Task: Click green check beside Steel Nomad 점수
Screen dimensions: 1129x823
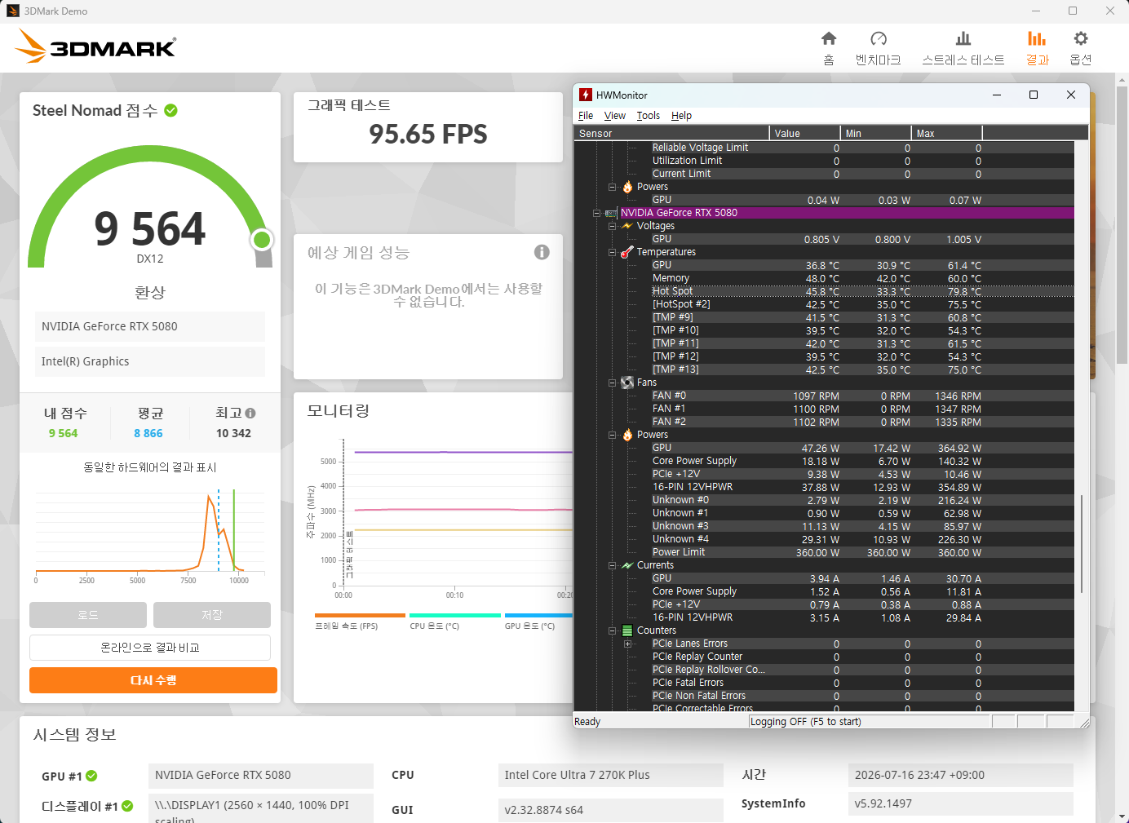Action: click(170, 110)
